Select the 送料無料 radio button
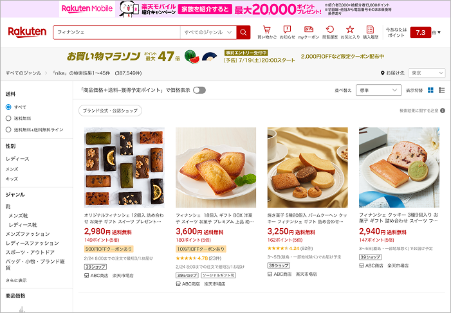Screen dimensions: 451x313 [x=8, y=118]
